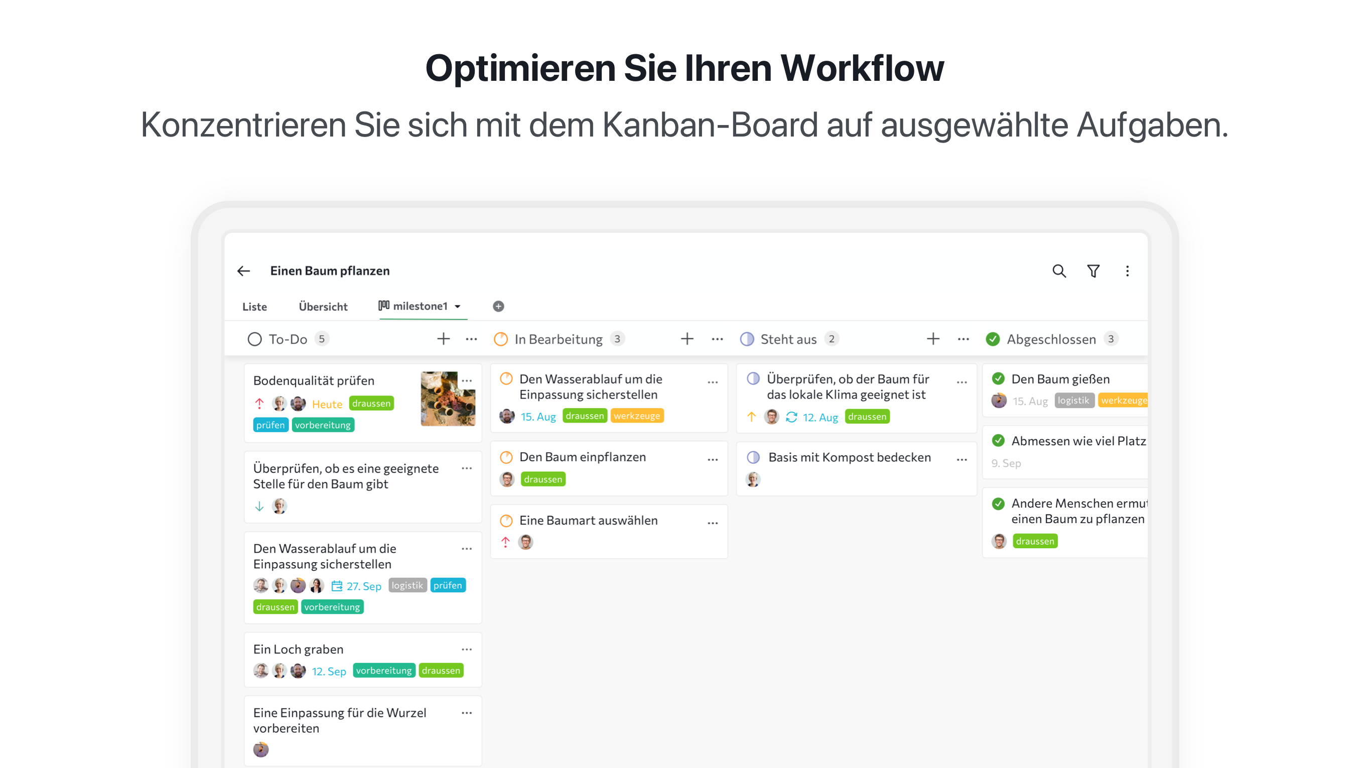Add a task to In Bearbeitung column
The width and height of the screenshot is (1370, 768).
click(687, 339)
